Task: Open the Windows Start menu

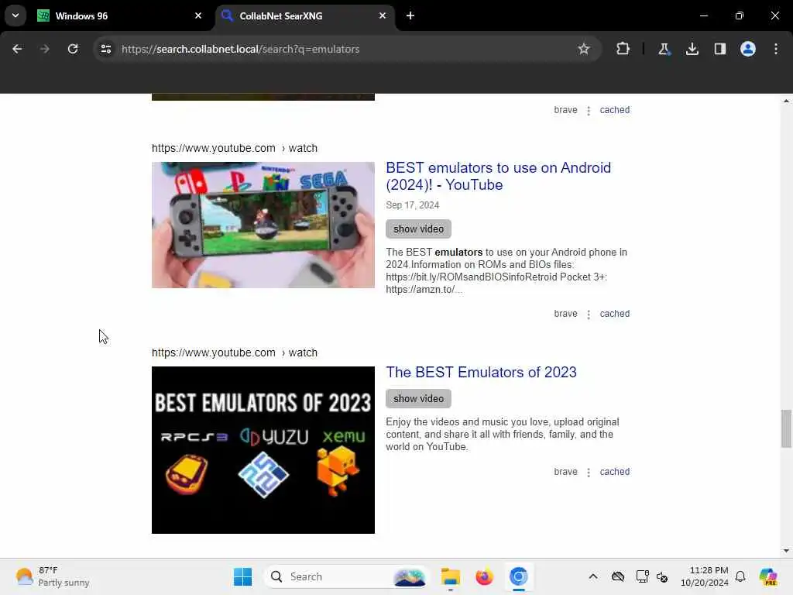Action: pyautogui.click(x=242, y=576)
